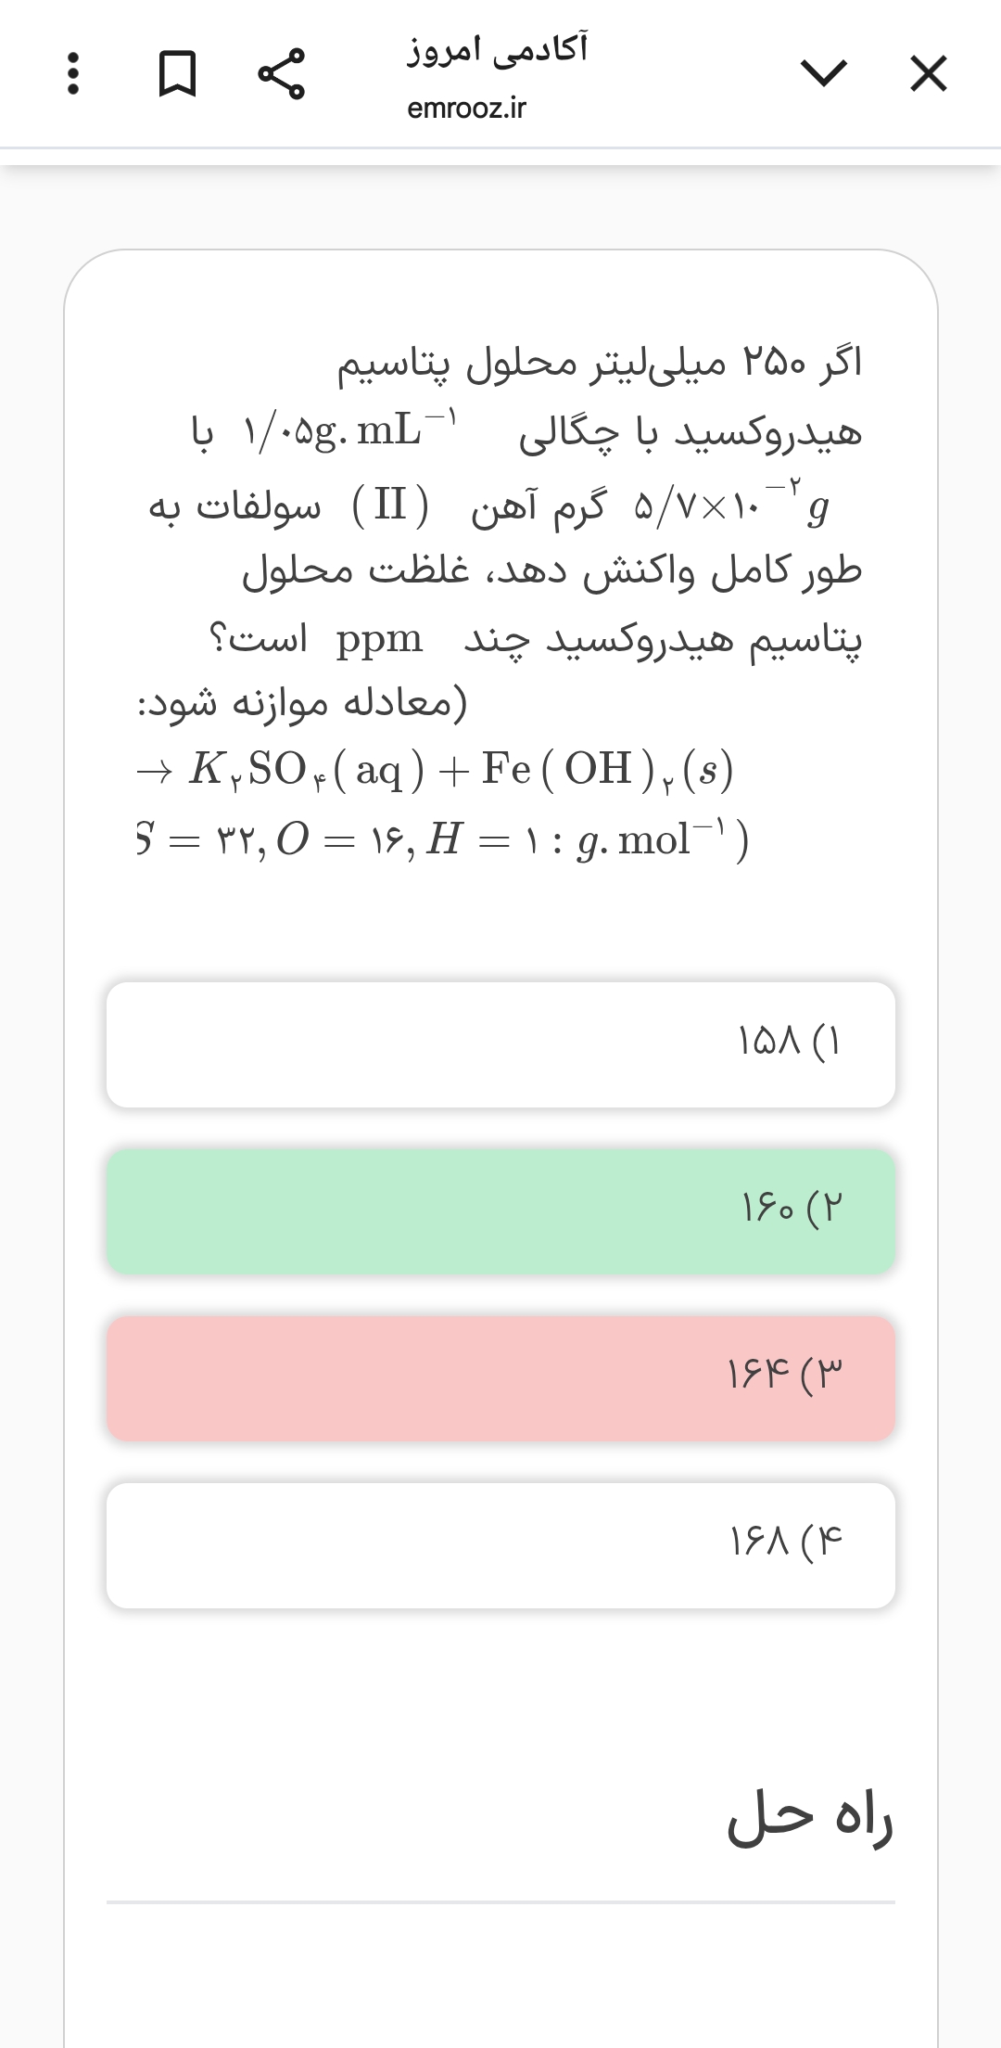The height and width of the screenshot is (2048, 1001).
Task: Choose answer option ۴) ۱۶۸
Action: click(x=500, y=1545)
